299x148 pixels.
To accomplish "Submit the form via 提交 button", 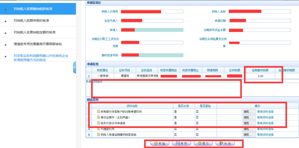I will tap(203, 143).
